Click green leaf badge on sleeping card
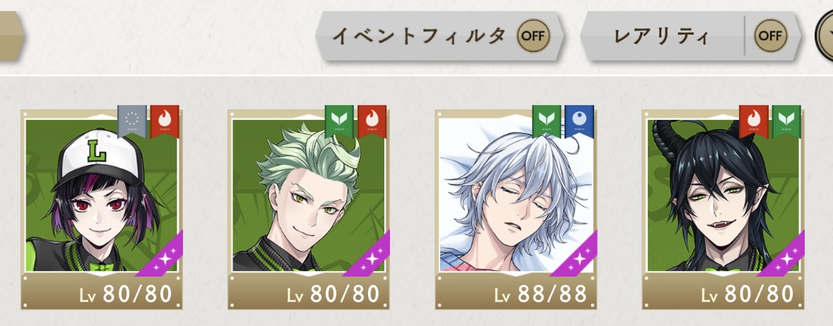 pos(546,121)
